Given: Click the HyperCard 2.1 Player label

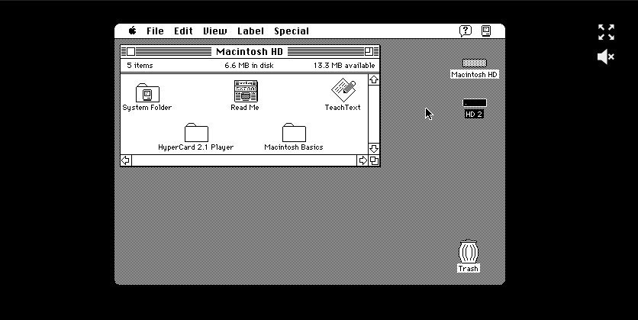Looking at the screenshot, I should (195, 147).
